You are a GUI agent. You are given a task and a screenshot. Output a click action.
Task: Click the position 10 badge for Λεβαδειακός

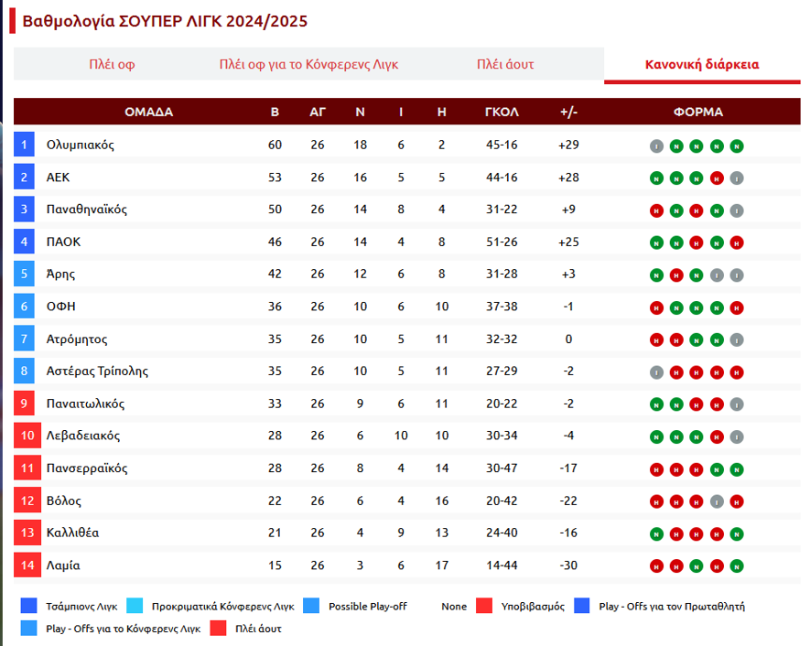(x=27, y=436)
